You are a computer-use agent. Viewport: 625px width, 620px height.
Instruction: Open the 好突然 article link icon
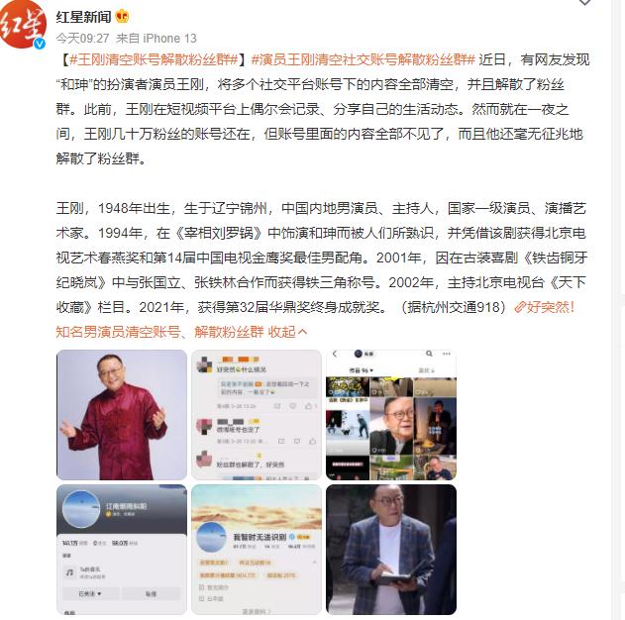click(520, 307)
